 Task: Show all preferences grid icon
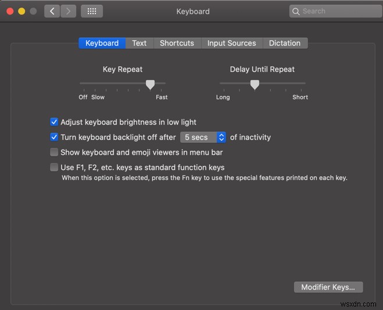point(92,11)
